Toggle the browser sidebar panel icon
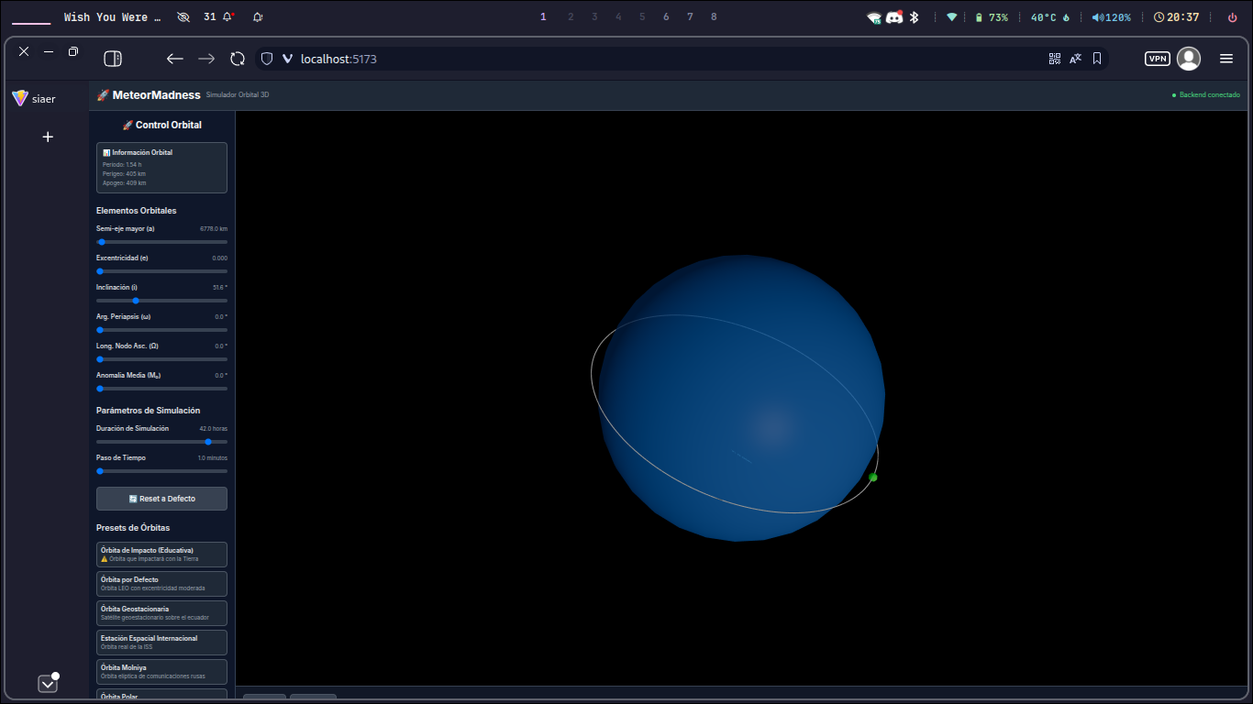This screenshot has height=704, width=1253. (x=113, y=59)
